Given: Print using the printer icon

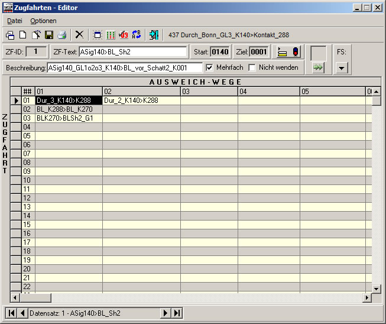Looking at the screenshot, I should coord(62,35).
